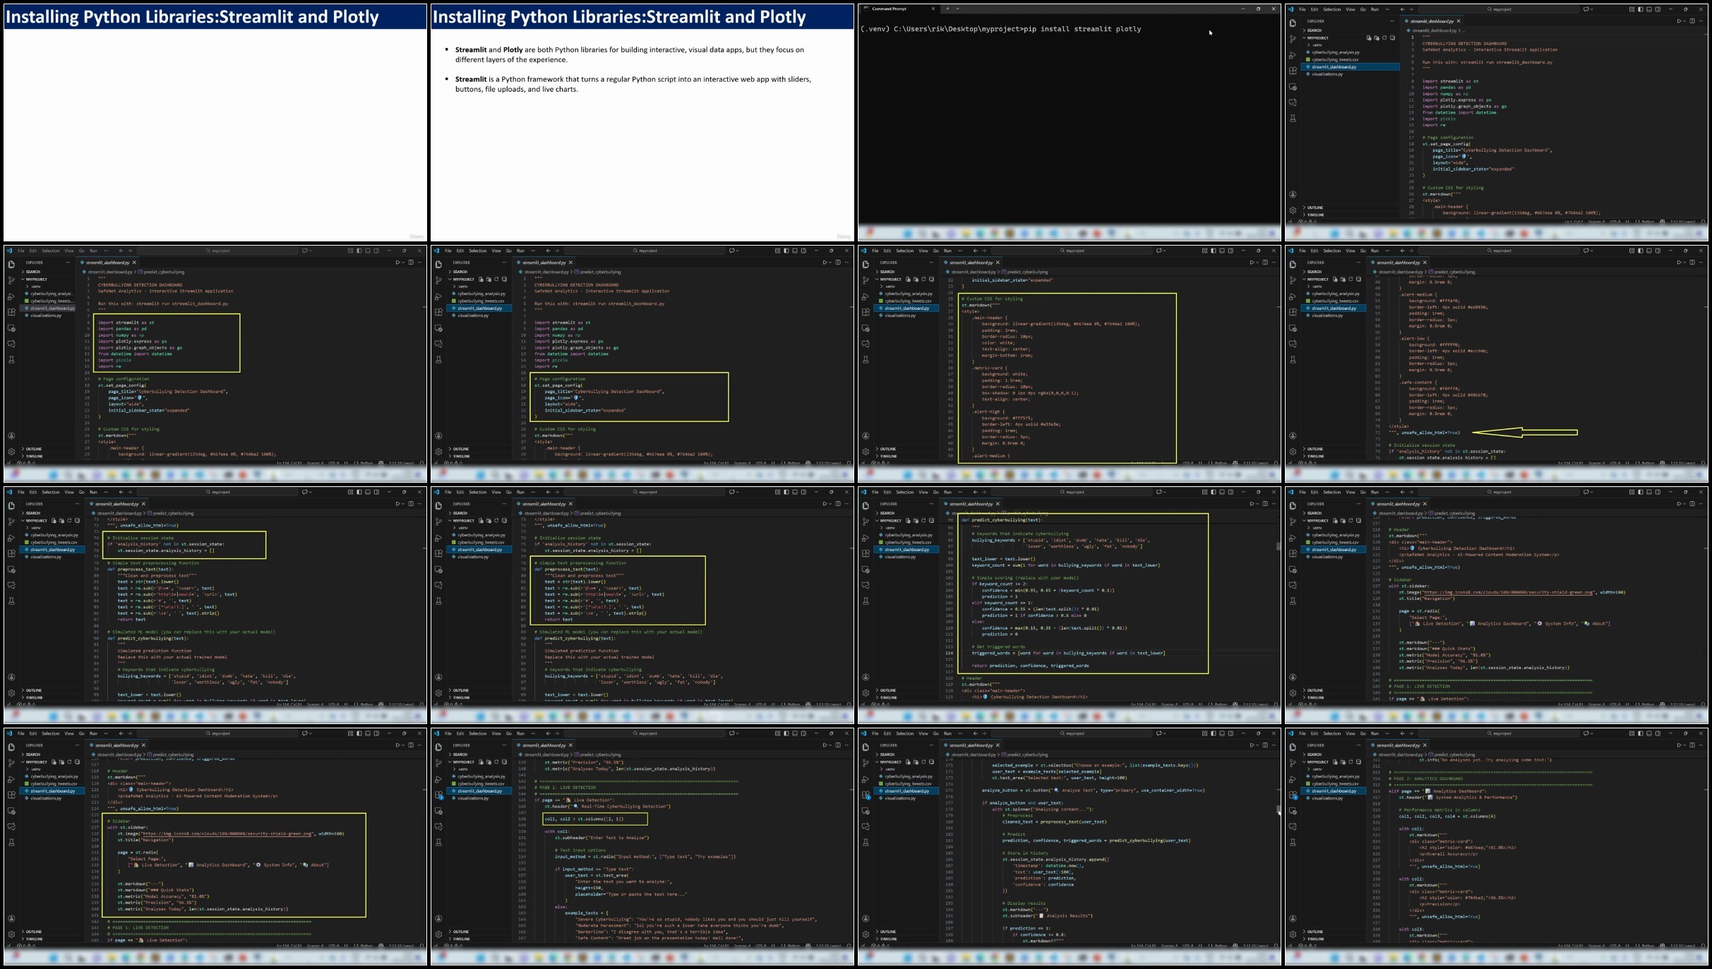
Task: Toggle secondary sidebar in top-row VS Code title bar
Action: coord(1656,9)
